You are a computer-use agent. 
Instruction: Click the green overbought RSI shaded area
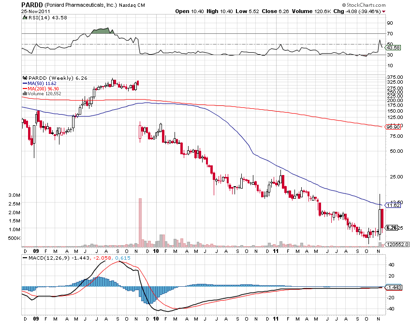point(103,31)
